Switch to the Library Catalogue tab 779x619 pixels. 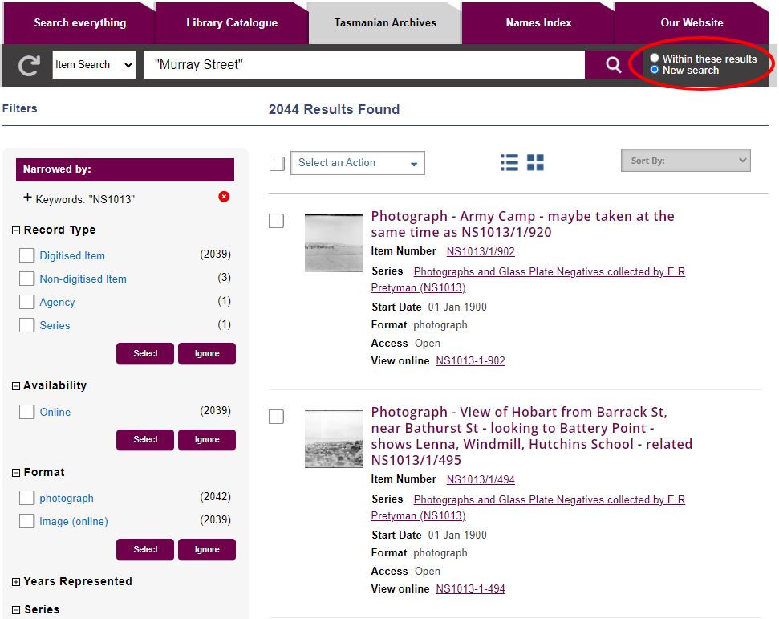[x=232, y=23]
